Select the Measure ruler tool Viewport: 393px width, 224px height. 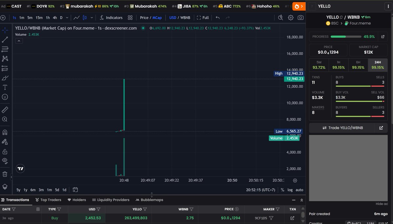click(5, 110)
